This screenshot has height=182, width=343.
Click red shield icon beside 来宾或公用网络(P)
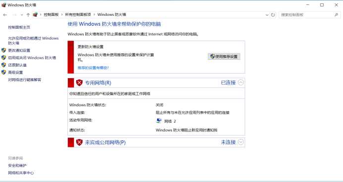pyautogui.click(x=79, y=142)
